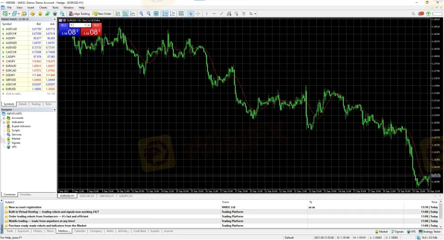Select the crosshair tool
Viewport: 444px width, 240px height.
[x=198, y=13]
